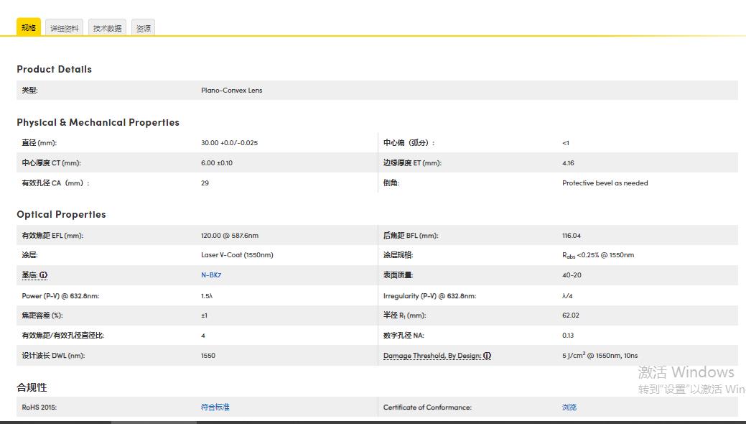Image resolution: width=746 pixels, height=424 pixels.
Task: Click the Physical & Mechanical Properties heading
Action: [98, 122]
